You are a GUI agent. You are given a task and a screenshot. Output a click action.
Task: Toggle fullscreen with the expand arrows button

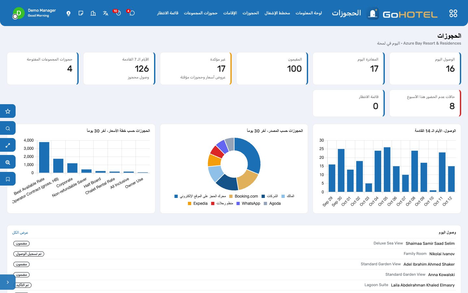click(8, 145)
